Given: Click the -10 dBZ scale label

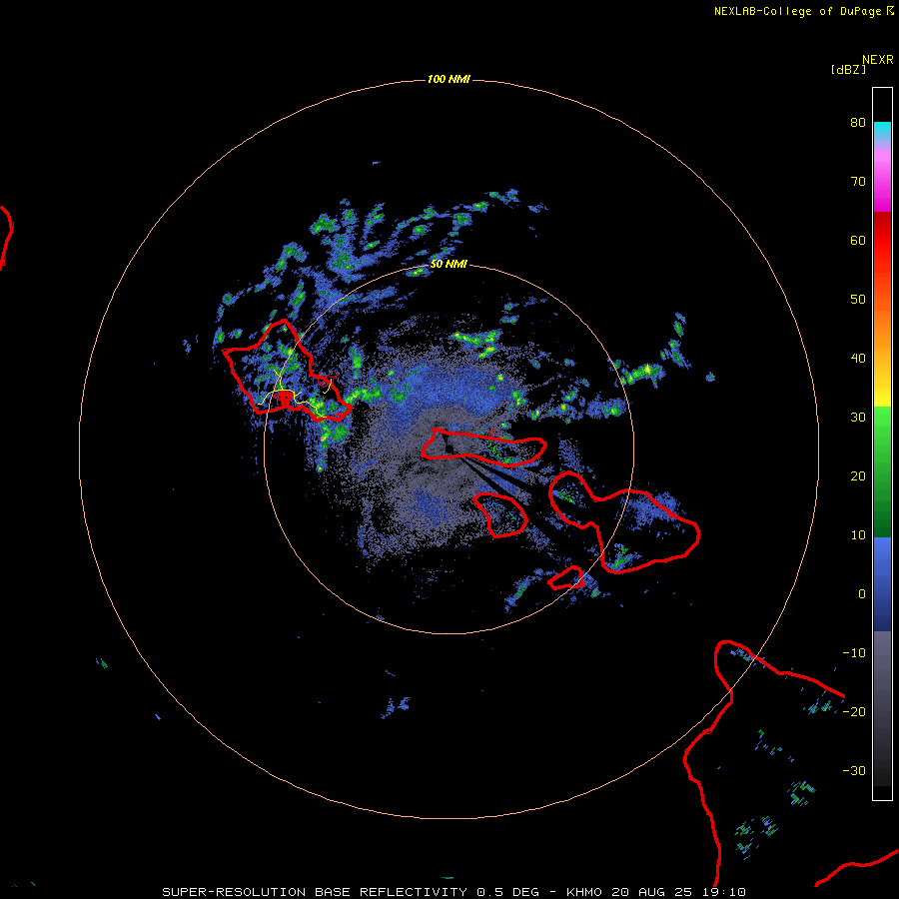Looking at the screenshot, I should (x=854, y=653).
